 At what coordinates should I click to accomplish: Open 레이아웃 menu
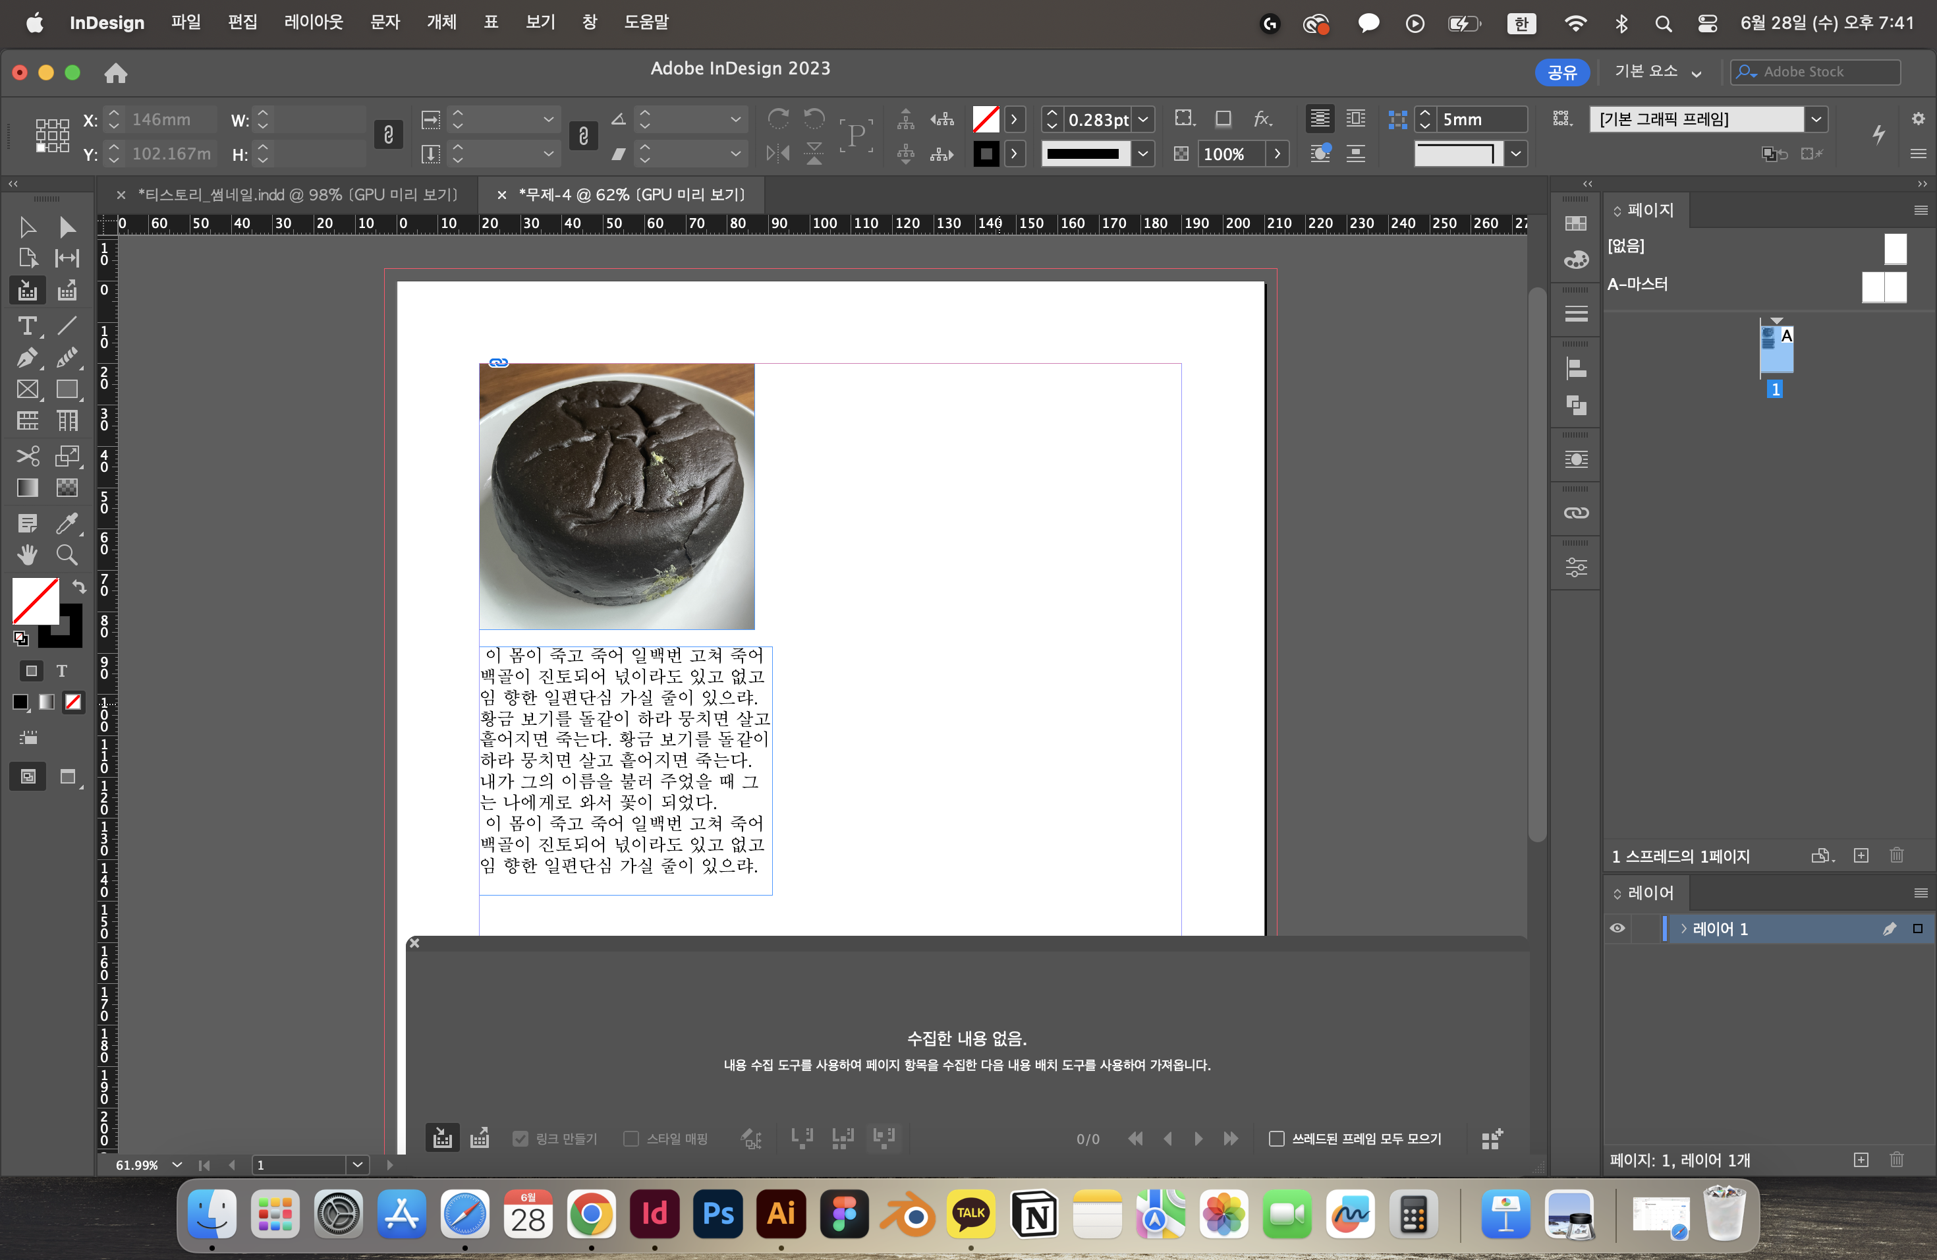point(314,23)
